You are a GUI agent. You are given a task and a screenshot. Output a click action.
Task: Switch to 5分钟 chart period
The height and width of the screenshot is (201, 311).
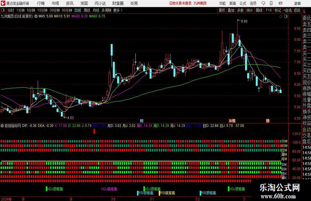point(31,10)
